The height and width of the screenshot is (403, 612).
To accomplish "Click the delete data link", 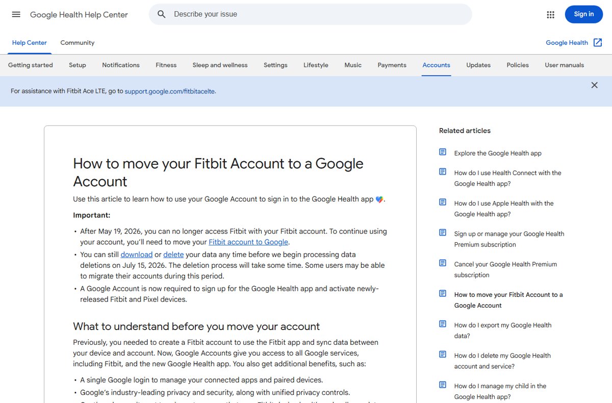I will coord(173,255).
